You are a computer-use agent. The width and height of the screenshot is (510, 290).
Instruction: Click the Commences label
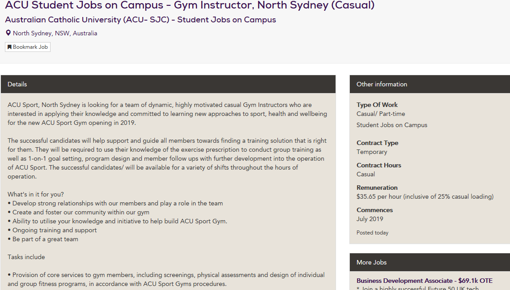[375, 210]
